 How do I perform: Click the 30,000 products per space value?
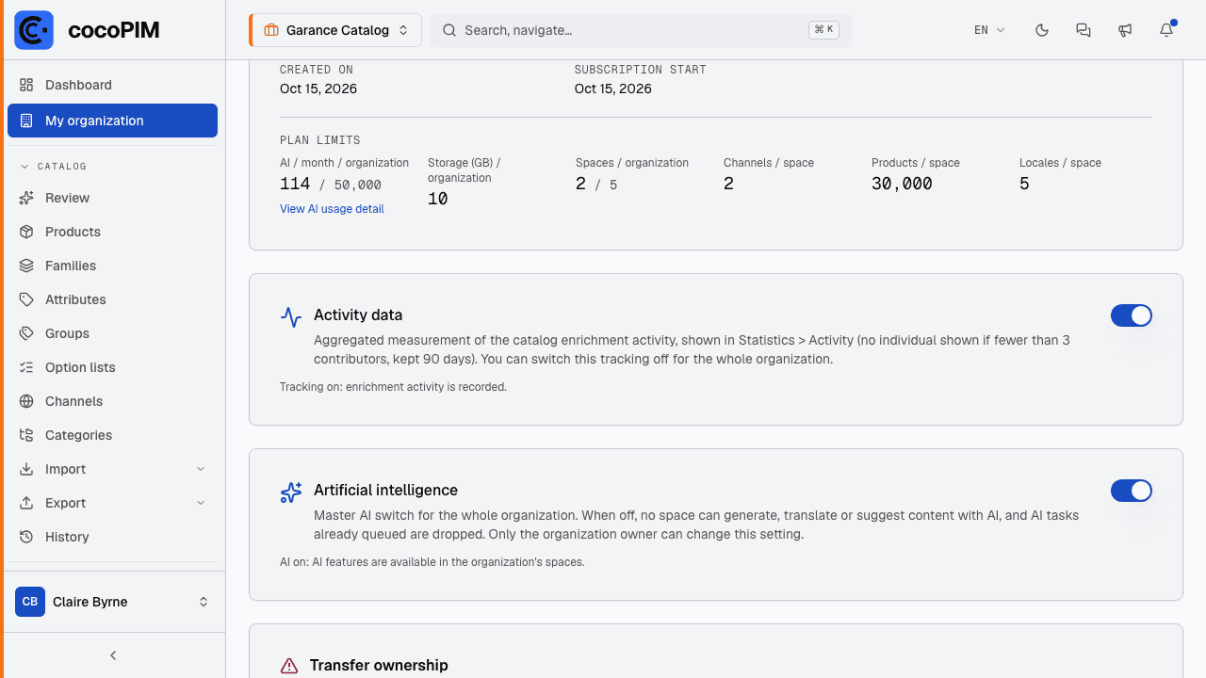(x=902, y=185)
